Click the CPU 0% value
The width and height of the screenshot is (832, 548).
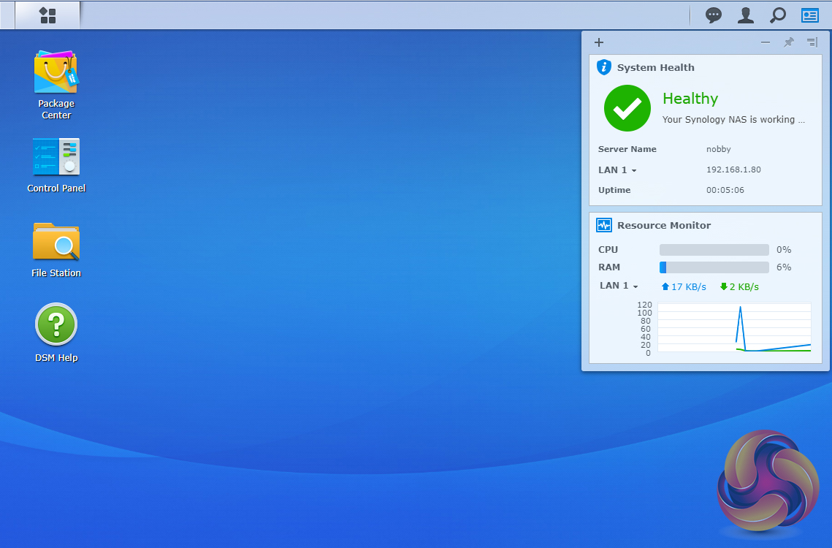pyautogui.click(x=784, y=250)
